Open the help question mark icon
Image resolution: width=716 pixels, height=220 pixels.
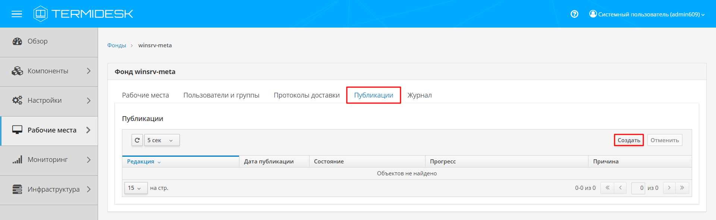click(574, 14)
